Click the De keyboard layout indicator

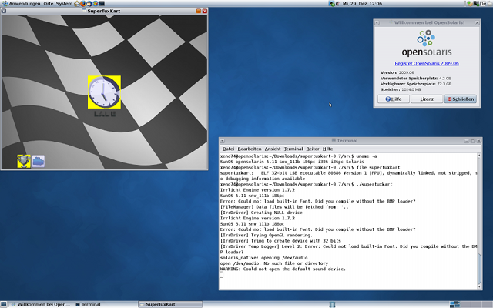[x=483, y=3]
